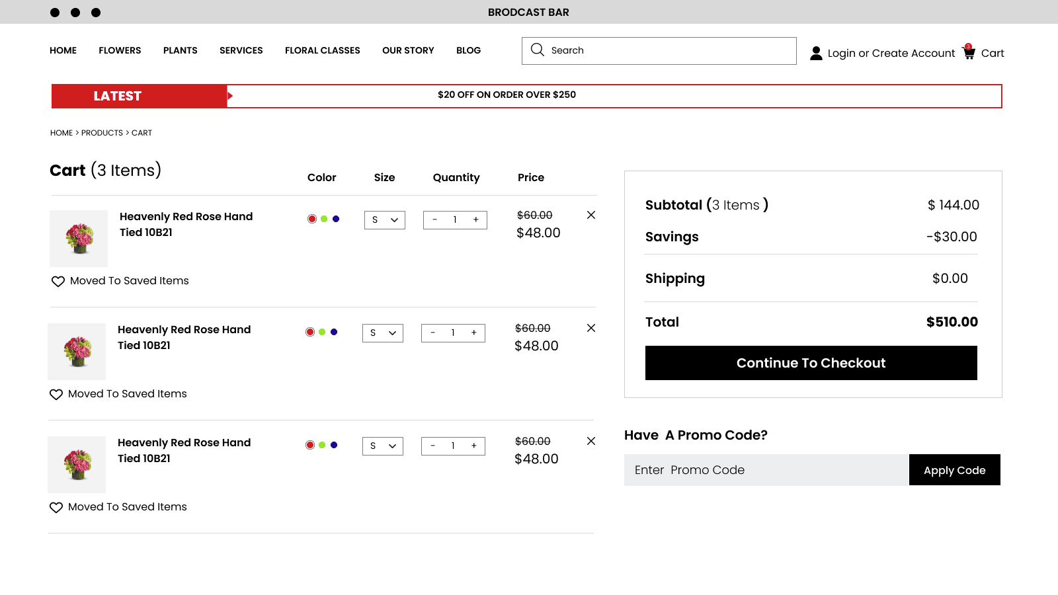Image resolution: width=1058 pixels, height=595 pixels.
Task: Increase quantity of the first item
Action: (x=475, y=219)
